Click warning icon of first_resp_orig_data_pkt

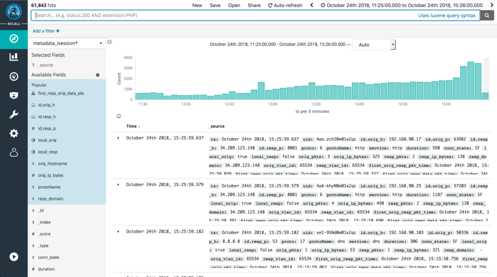(33, 94)
